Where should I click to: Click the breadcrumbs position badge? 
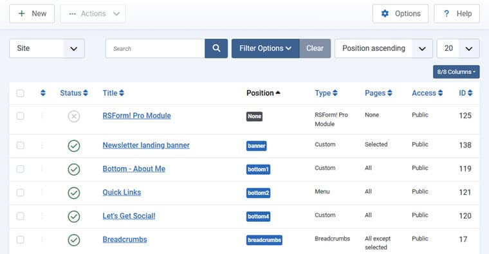click(264, 240)
